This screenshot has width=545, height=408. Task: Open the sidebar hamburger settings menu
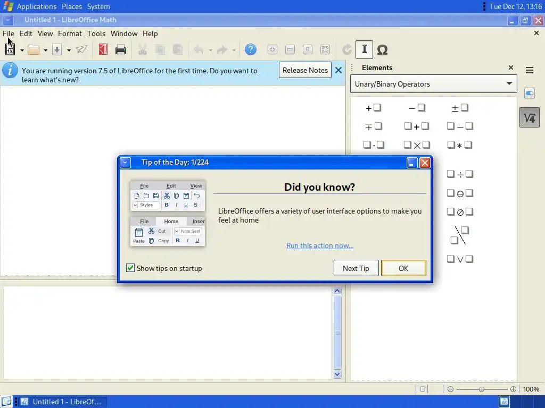pos(530,71)
